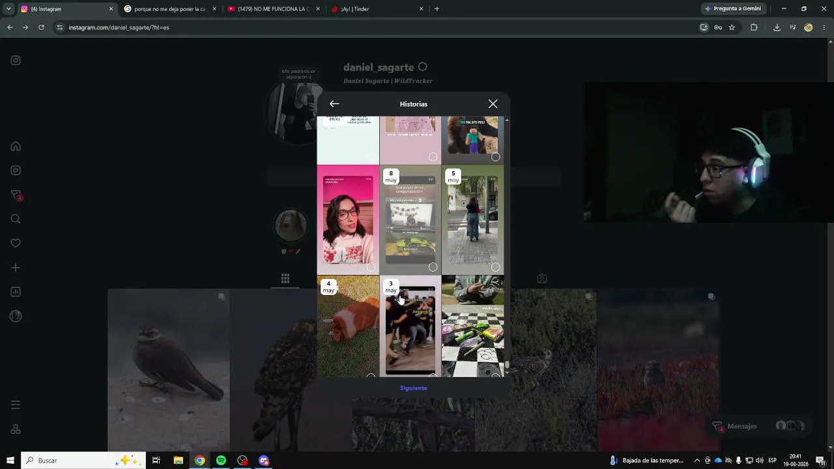Image resolution: width=834 pixels, height=469 pixels.
Task: Go forward in the browser
Action: click(x=25, y=27)
